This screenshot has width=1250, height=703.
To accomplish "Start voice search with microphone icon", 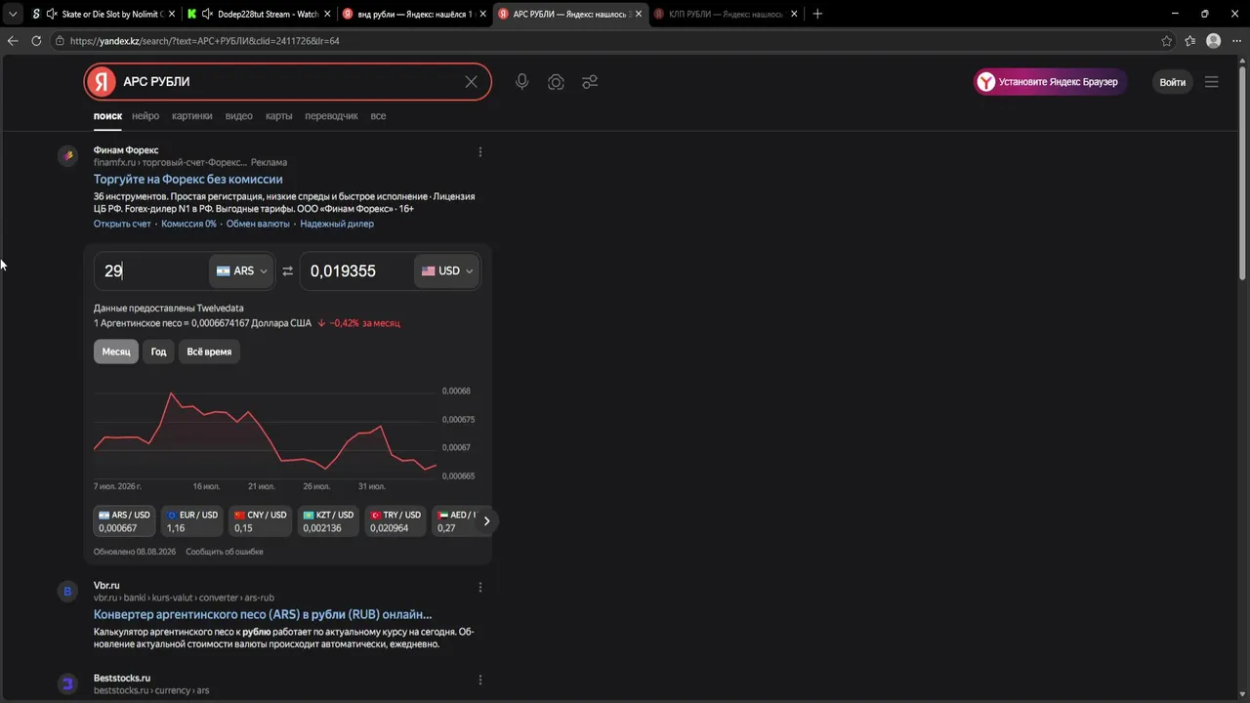I will pos(522,82).
